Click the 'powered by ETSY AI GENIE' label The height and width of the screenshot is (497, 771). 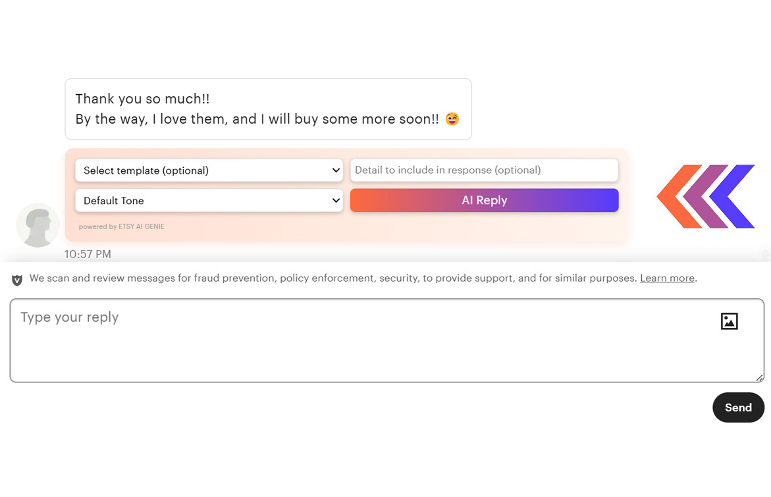(122, 226)
